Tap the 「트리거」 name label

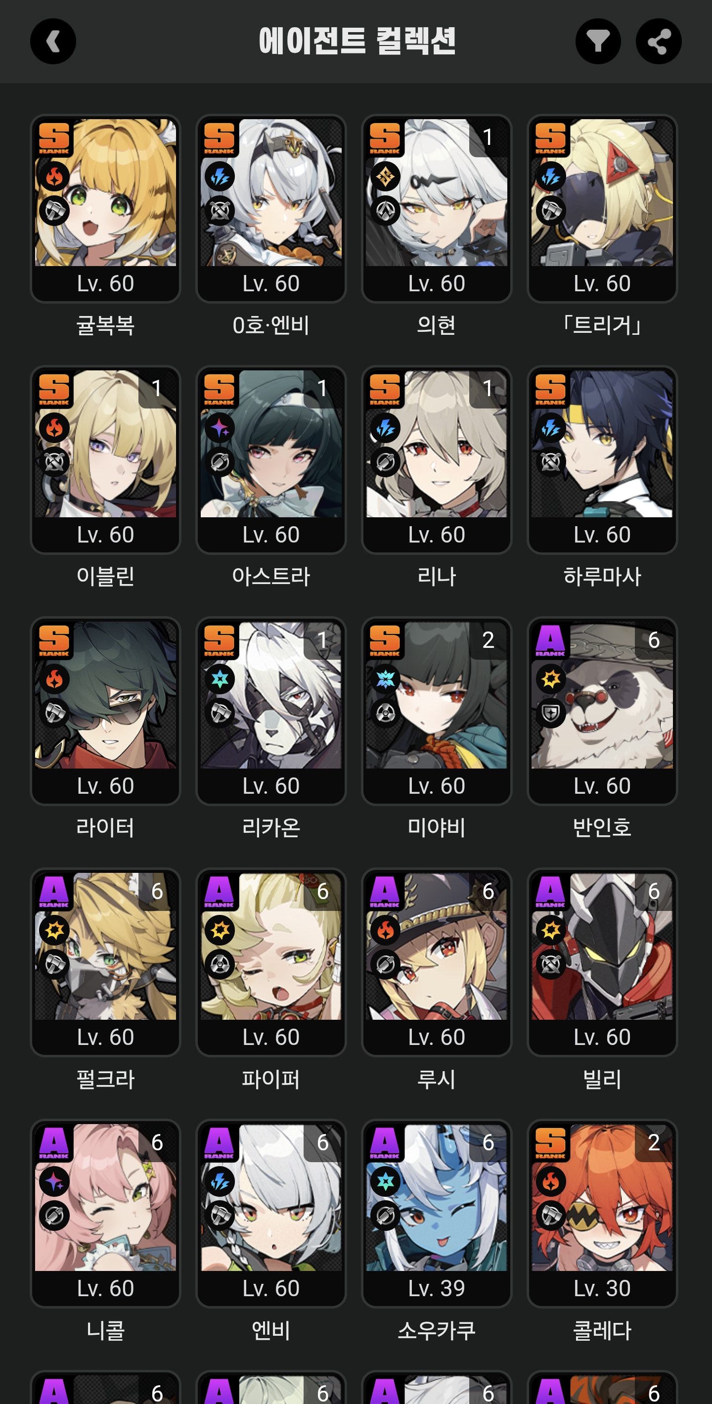[x=602, y=325]
